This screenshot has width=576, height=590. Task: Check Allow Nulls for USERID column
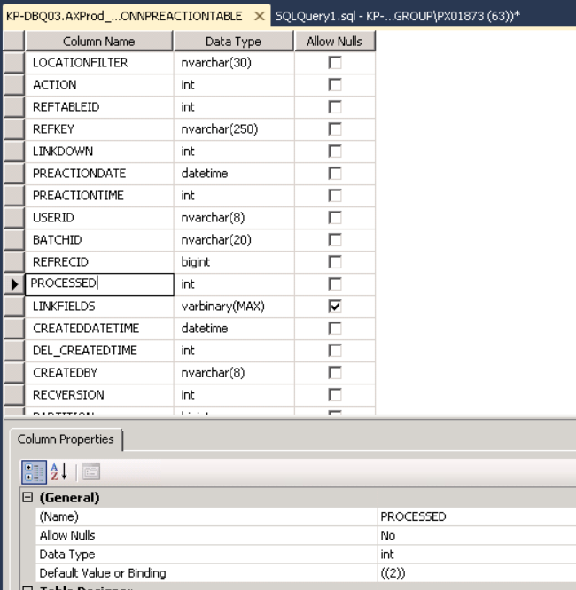tap(335, 218)
